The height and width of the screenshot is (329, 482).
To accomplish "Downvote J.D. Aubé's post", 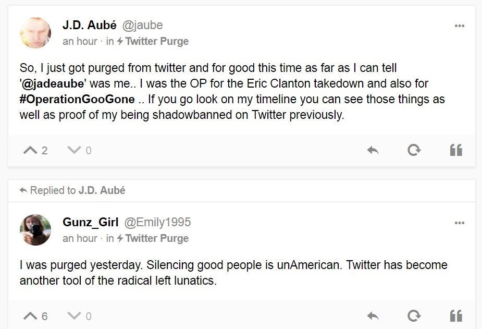I will click(74, 150).
